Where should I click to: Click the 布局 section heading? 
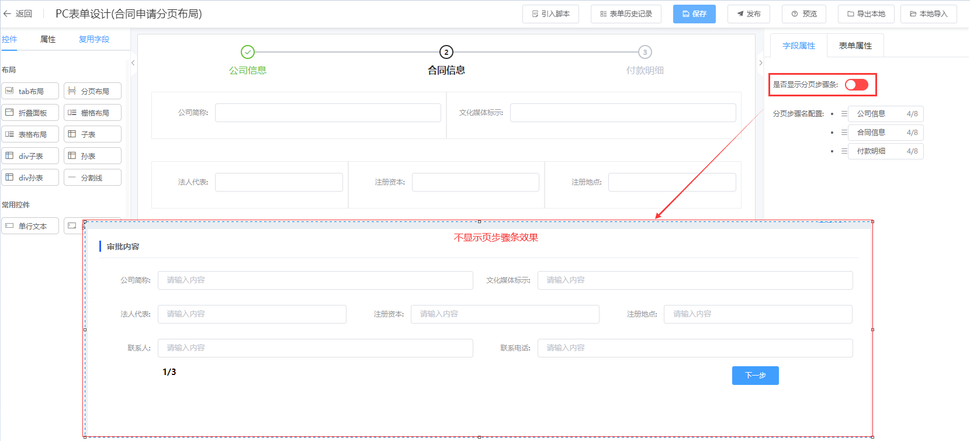[x=9, y=70]
